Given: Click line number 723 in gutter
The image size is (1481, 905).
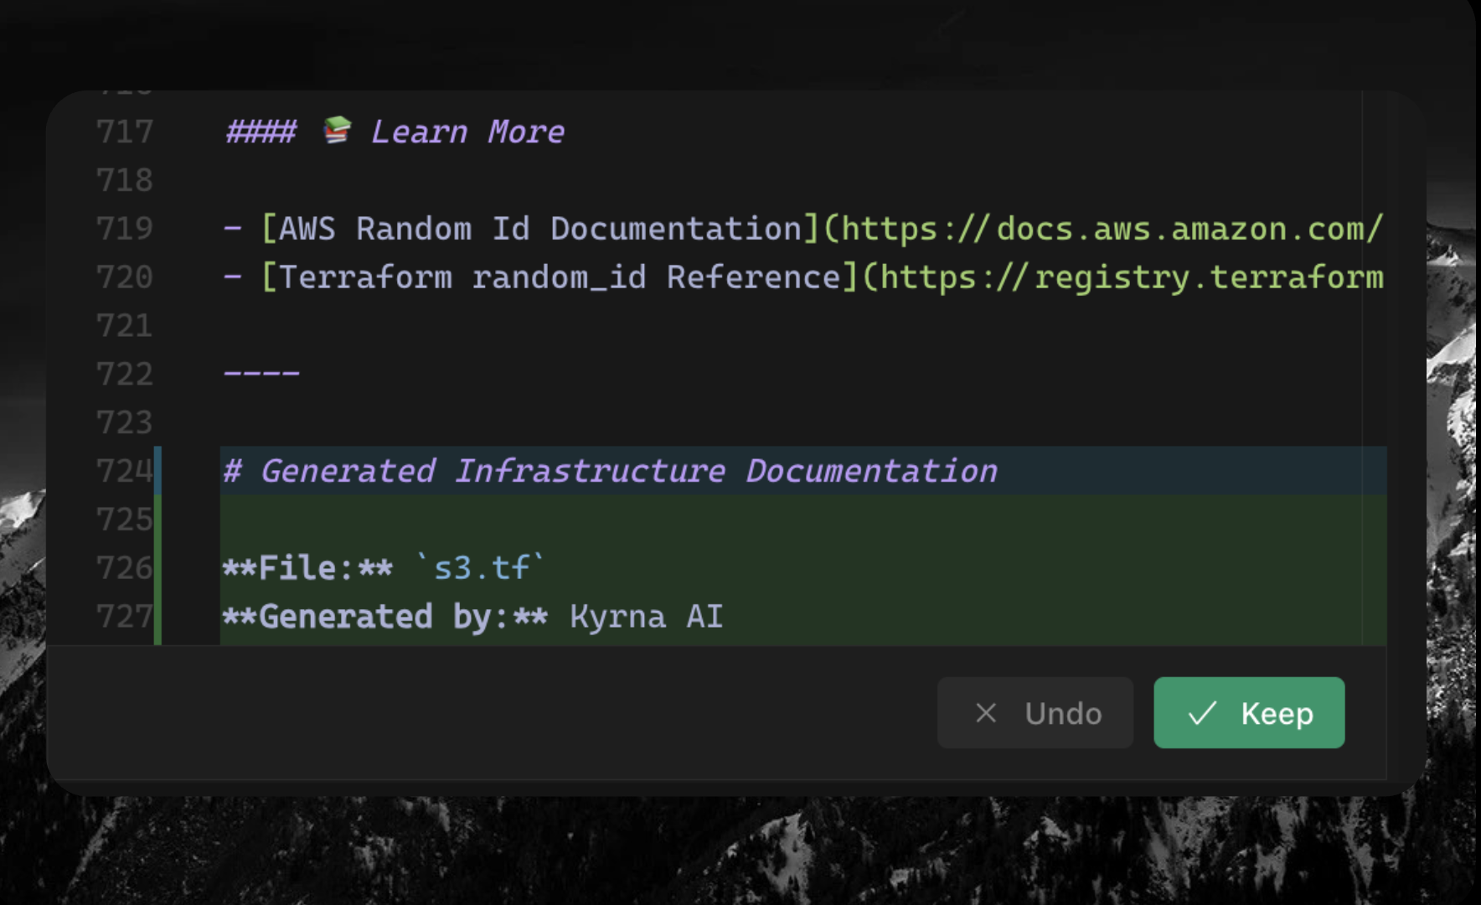Looking at the screenshot, I should [125, 423].
